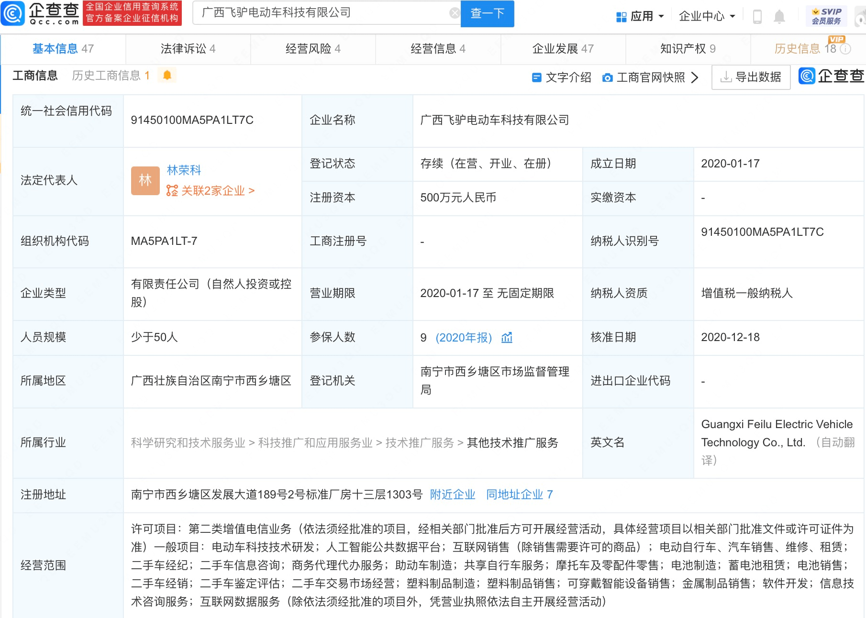This screenshot has height=618, width=866.
Task: Clear the search box with the X icon
Action: [455, 13]
